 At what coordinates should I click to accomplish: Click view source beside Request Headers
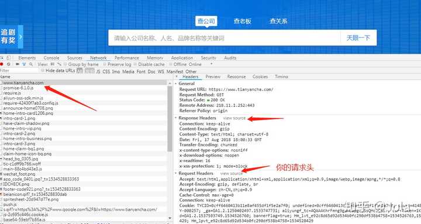click(232, 174)
